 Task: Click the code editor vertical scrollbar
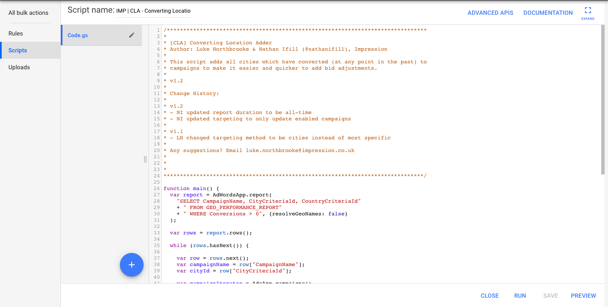tap(603, 101)
